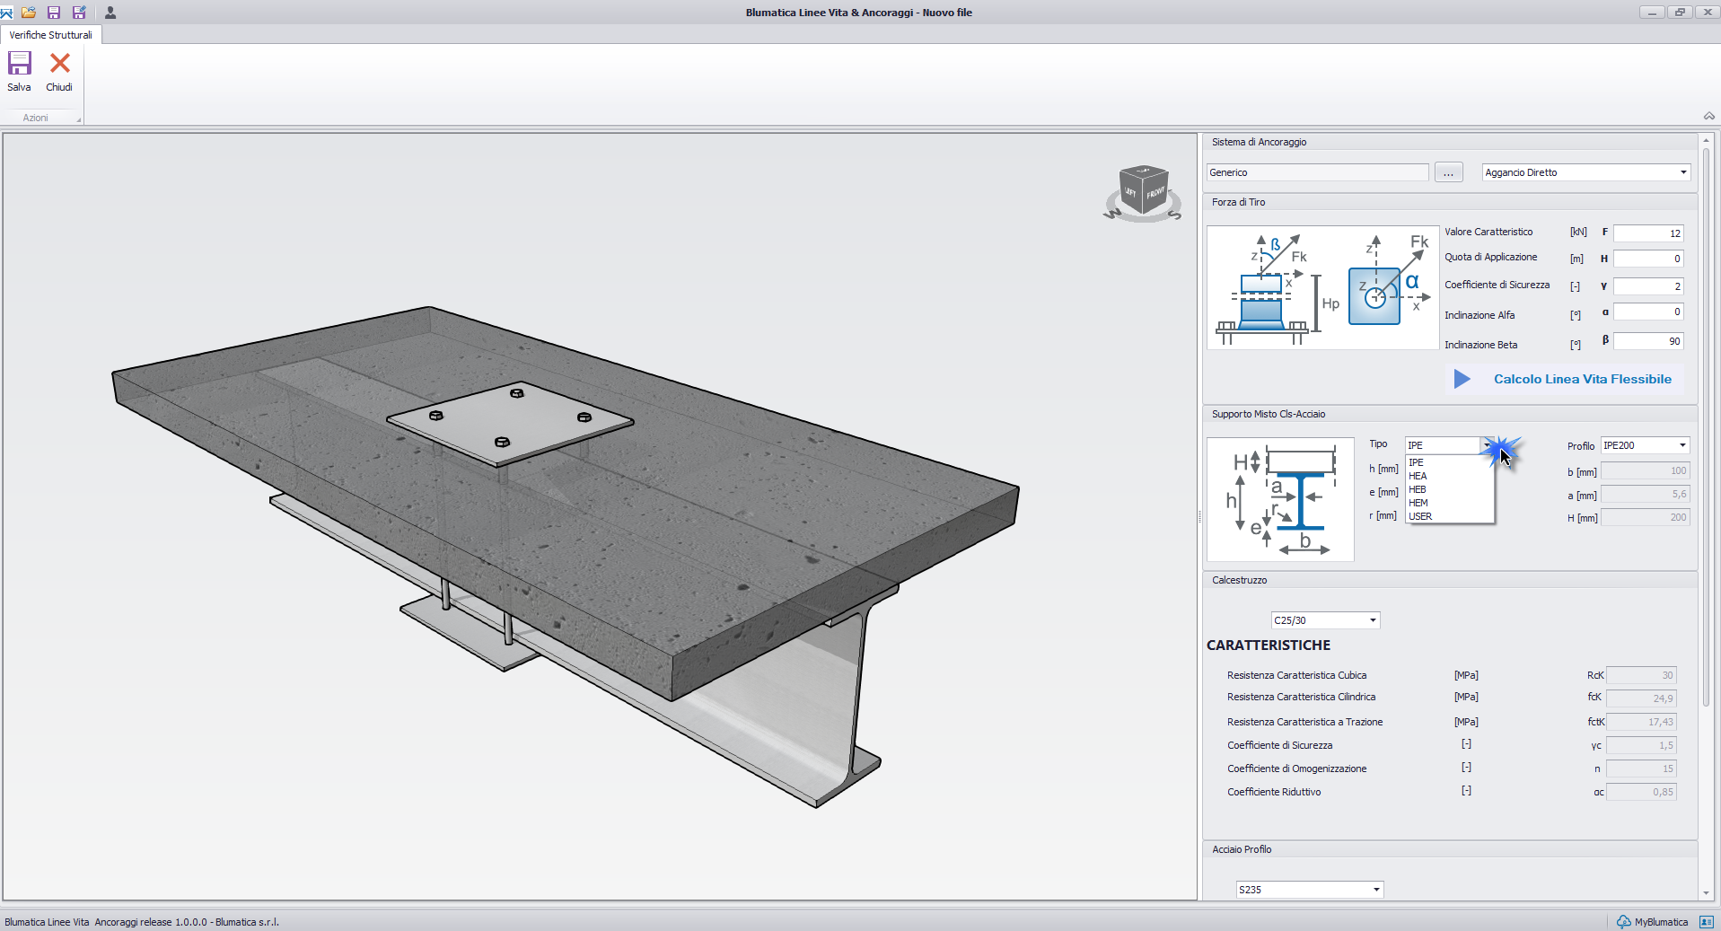1721x931 pixels.
Task: Click the Inclinazione Beta input field
Action: click(x=1647, y=341)
